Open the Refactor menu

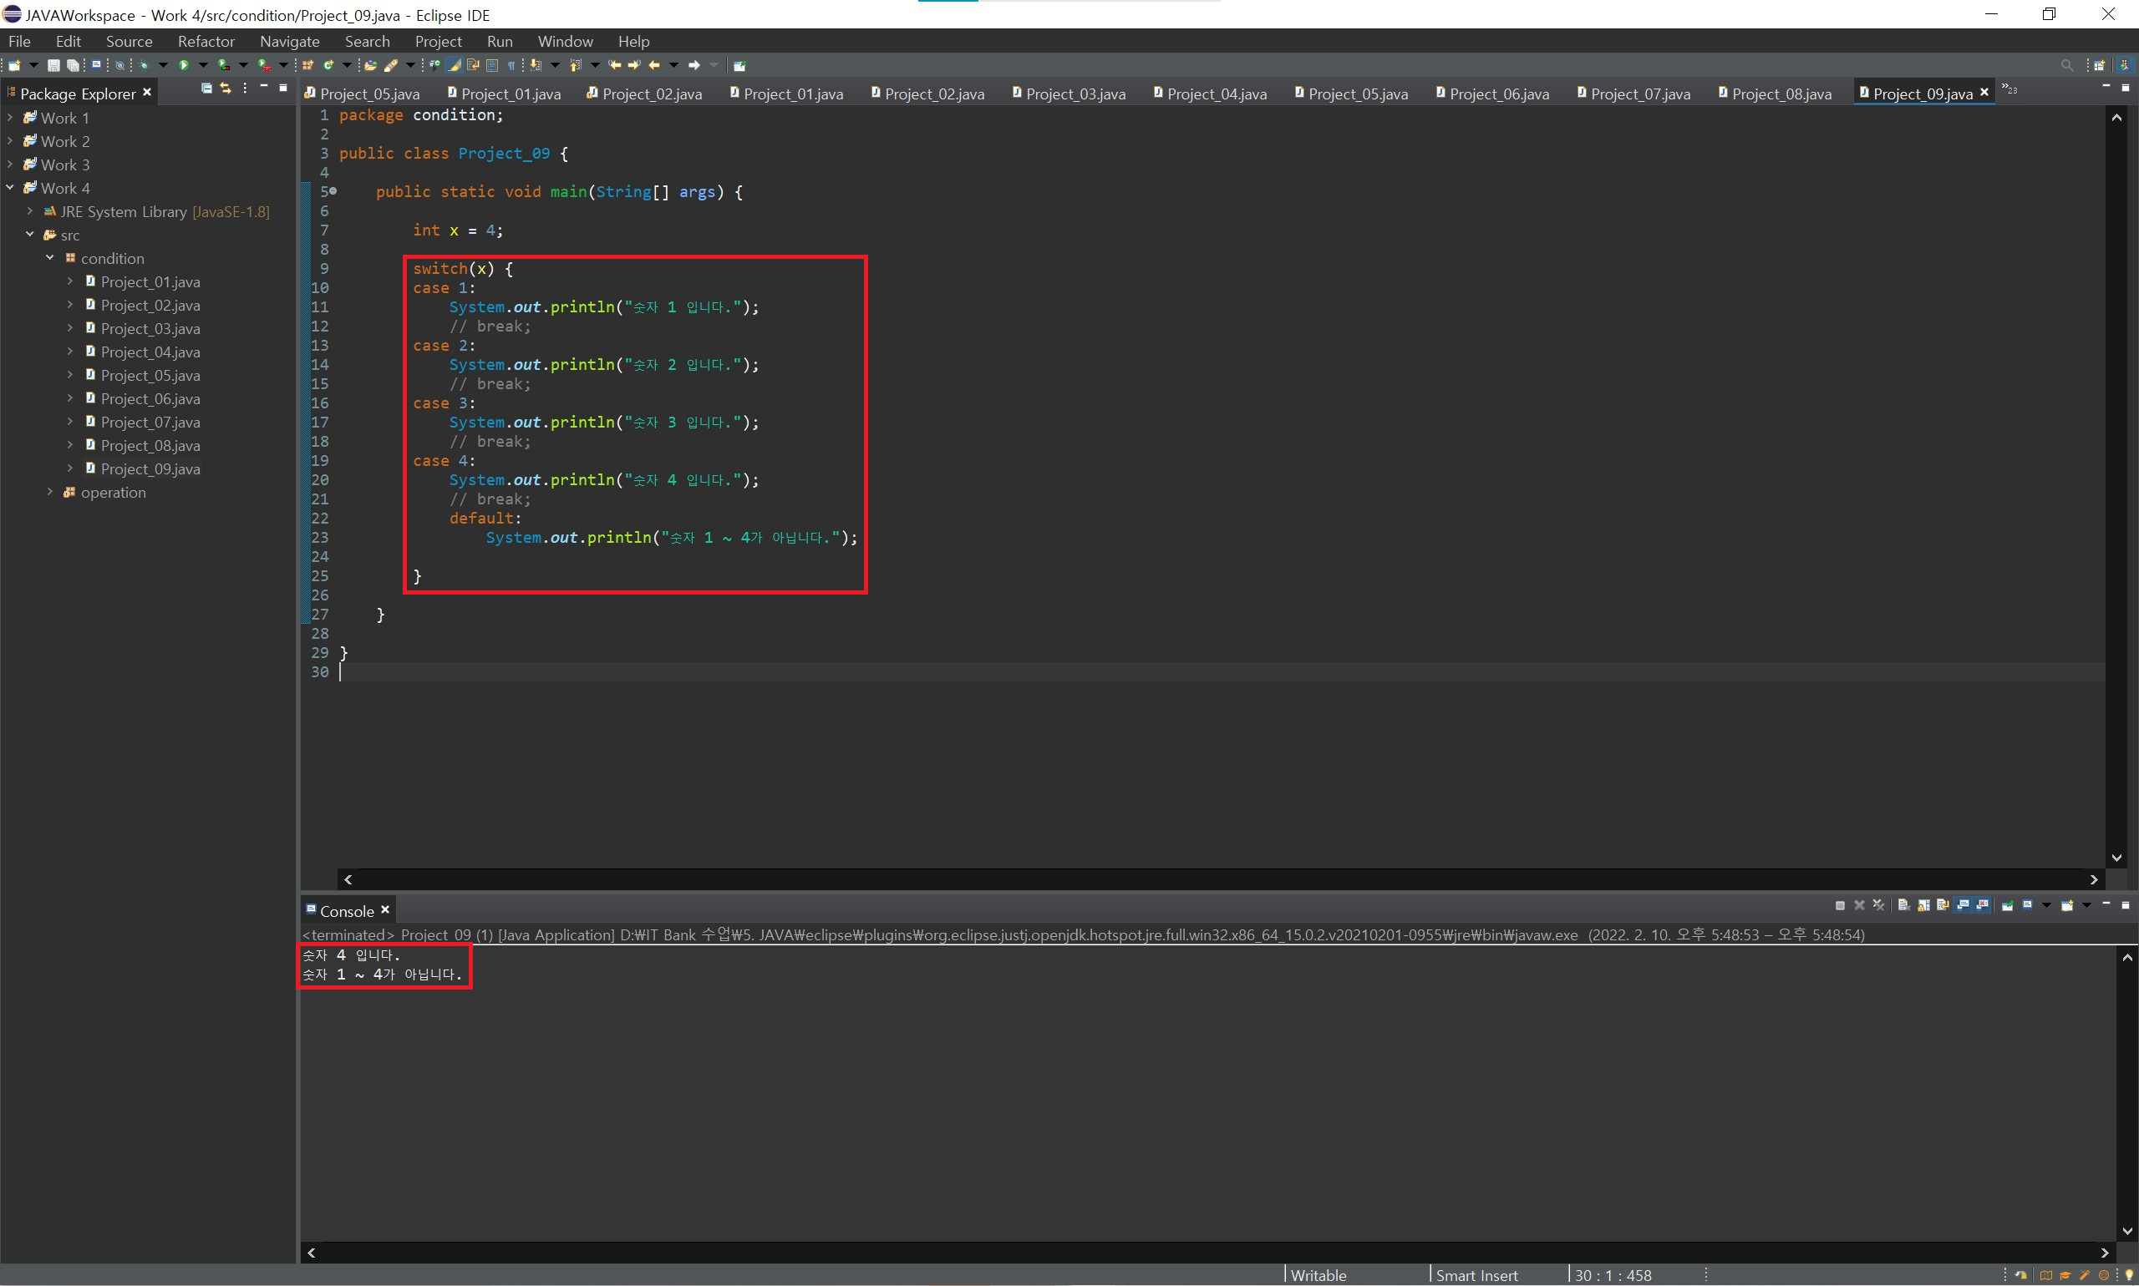pyautogui.click(x=206, y=42)
